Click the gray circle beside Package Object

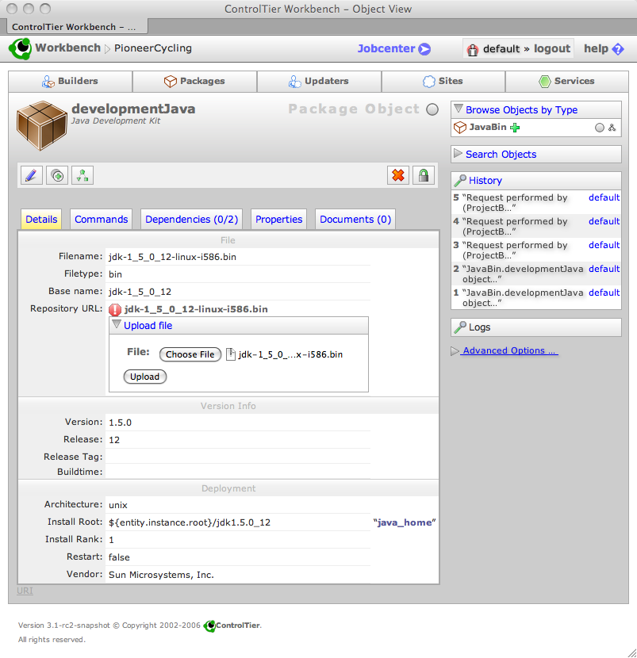tap(432, 109)
